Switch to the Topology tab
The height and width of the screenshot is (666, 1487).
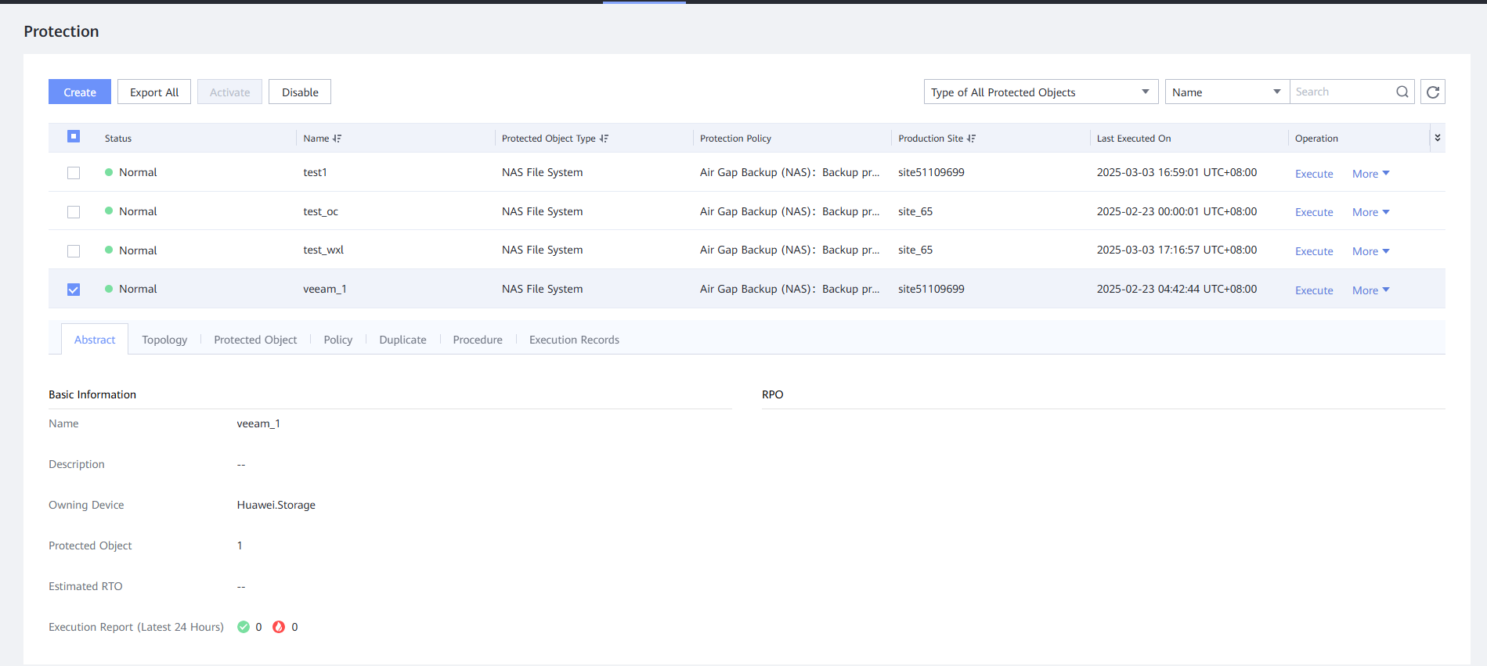(164, 340)
